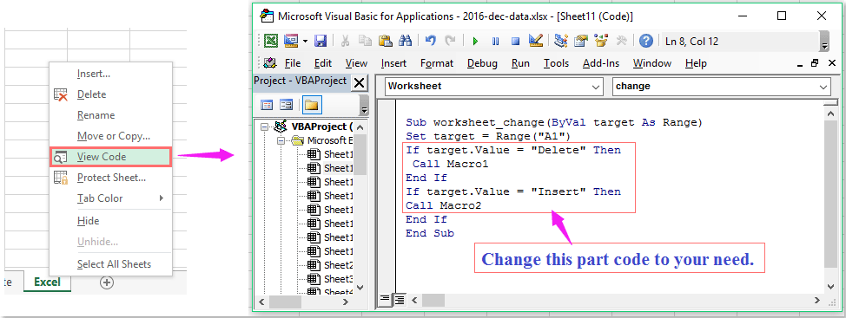Click the worksheet icon left of File menu
This screenshot has height=318, width=846.
270,63
